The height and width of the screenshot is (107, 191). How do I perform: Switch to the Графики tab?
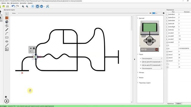pos(178,103)
